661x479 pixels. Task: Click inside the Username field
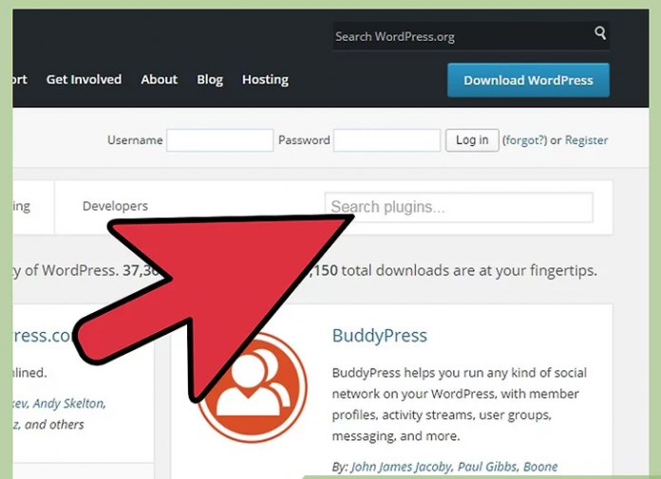pos(219,140)
